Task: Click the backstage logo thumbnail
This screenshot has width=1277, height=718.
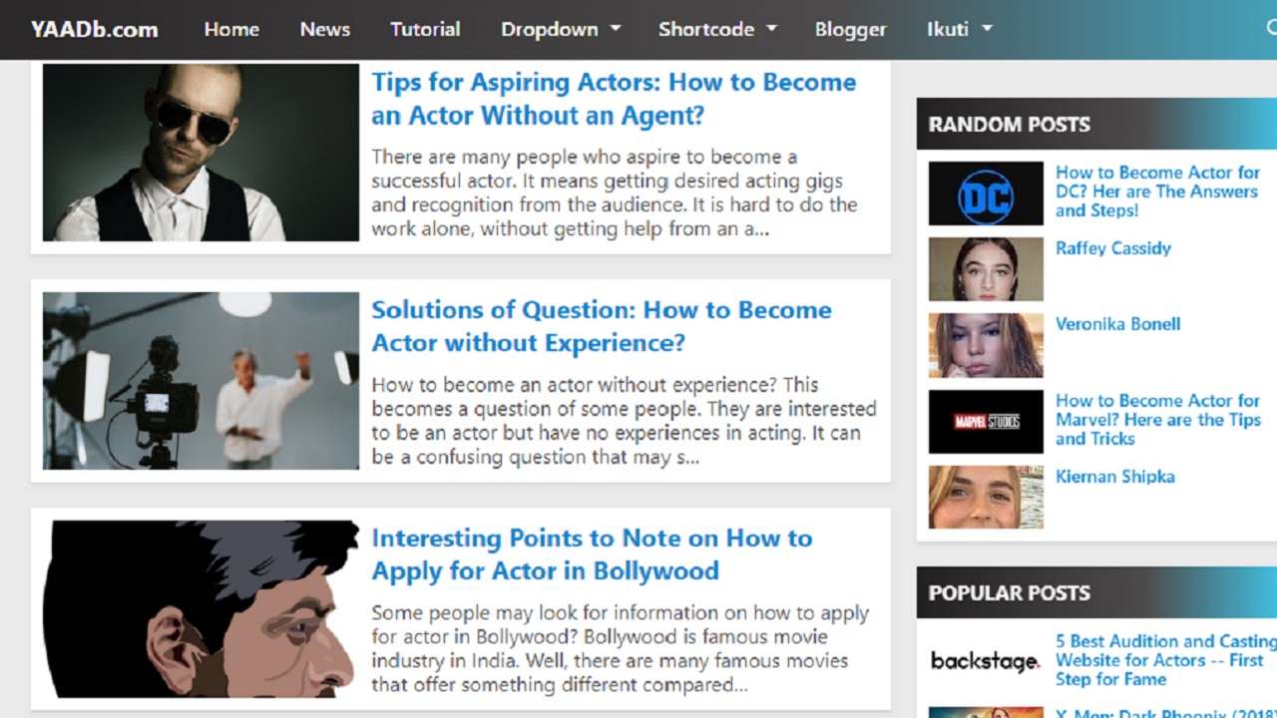Action: coord(986,660)
